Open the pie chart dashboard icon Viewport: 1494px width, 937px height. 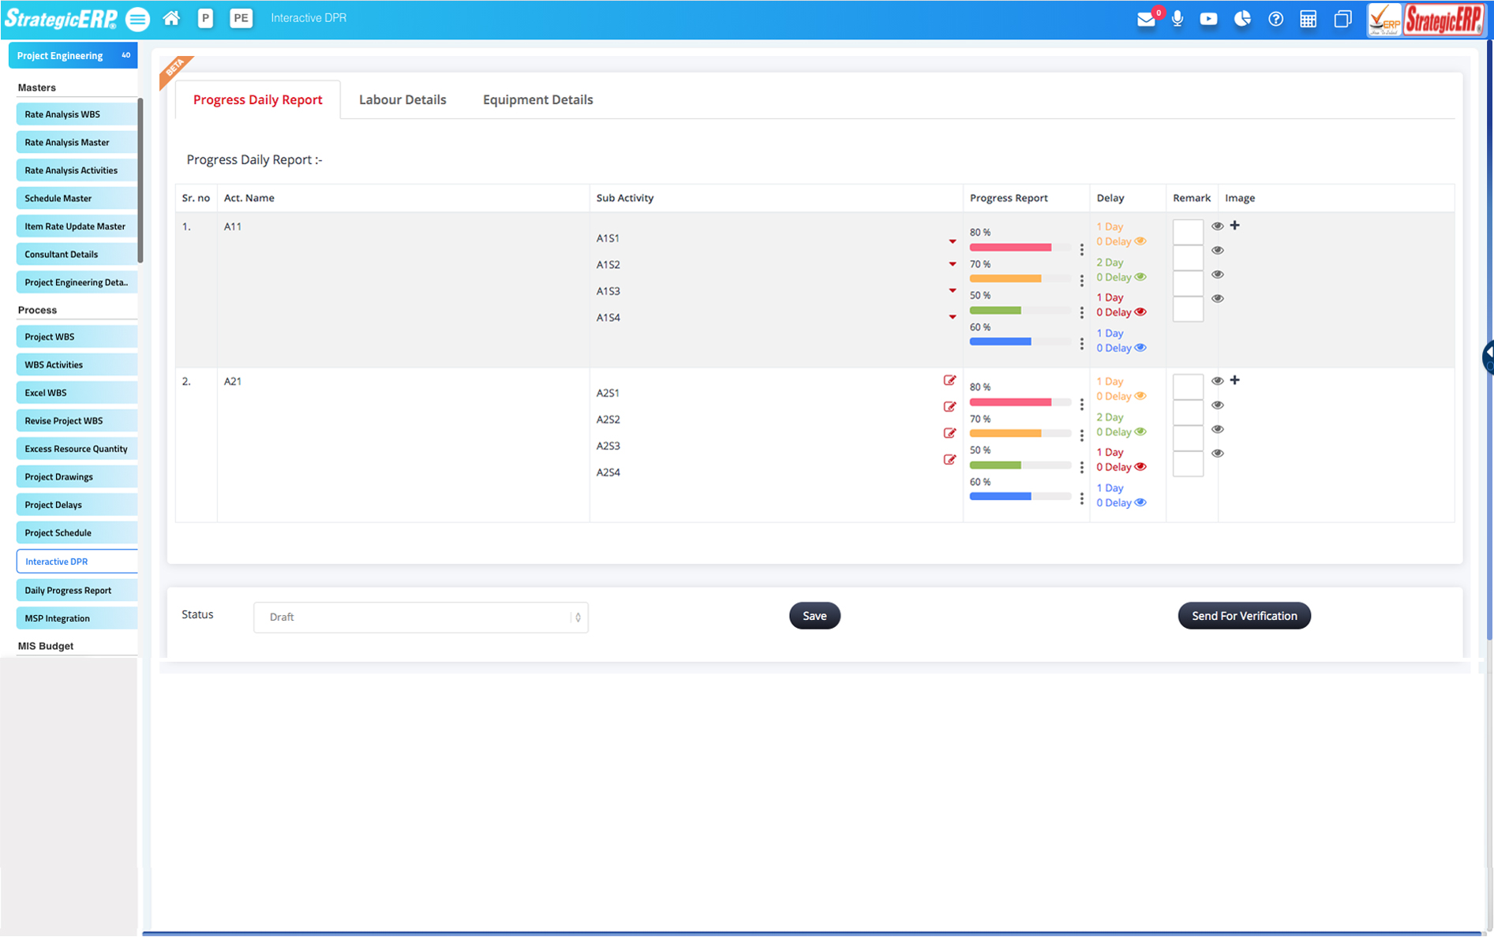pyautogui.click(x=1242, y=19)
